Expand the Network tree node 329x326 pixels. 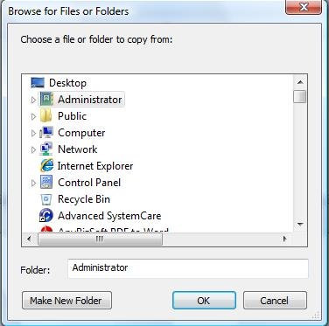pos(33,149)
